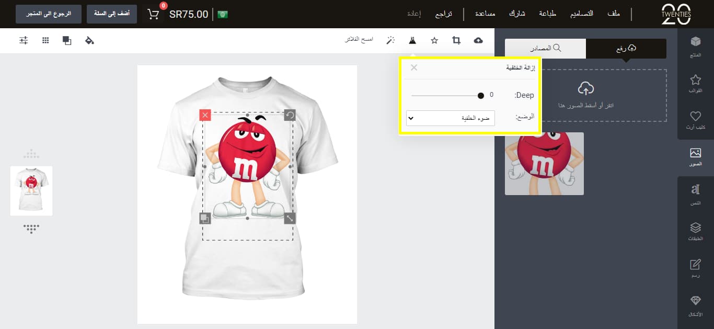The image size is (714, 329).
Task: Select the uploaded M&M image thumbnail
Action: tap(544, 164)
